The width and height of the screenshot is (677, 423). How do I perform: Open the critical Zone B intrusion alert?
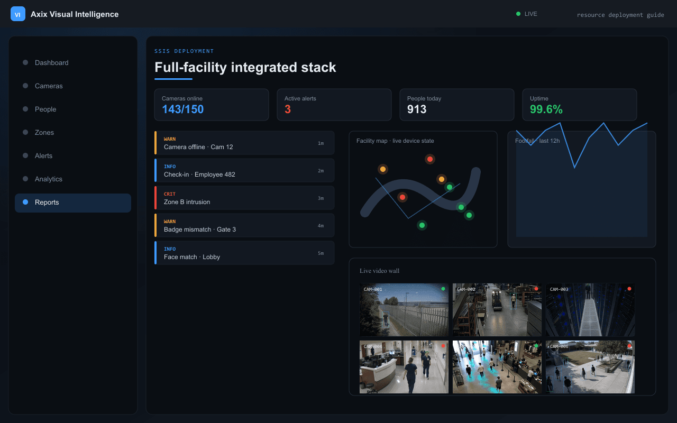(x=244, y=198)
